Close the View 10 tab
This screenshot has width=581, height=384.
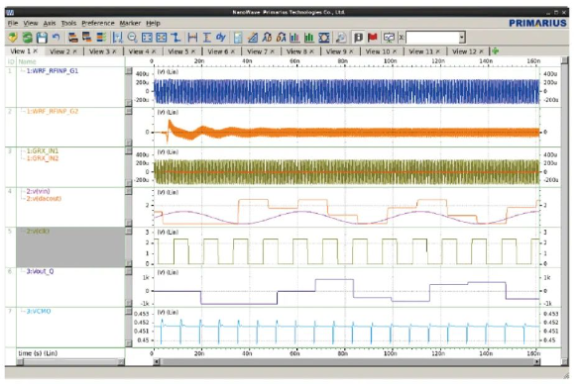click(395, 51)
